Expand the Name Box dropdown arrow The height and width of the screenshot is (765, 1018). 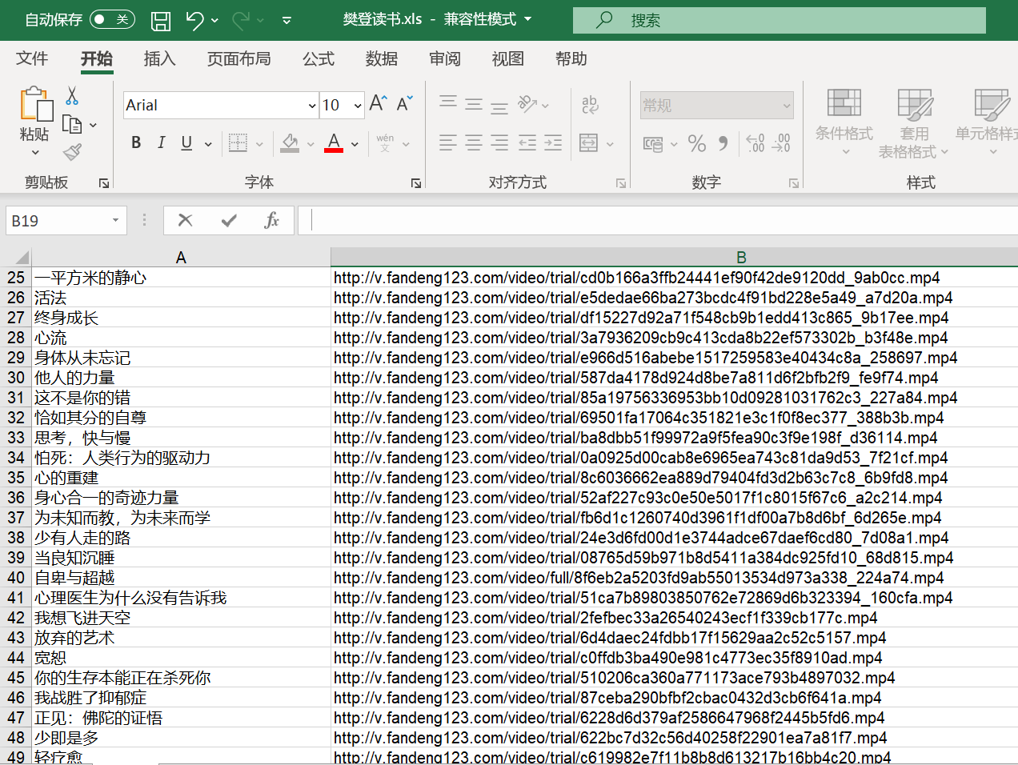pos(116,220)
